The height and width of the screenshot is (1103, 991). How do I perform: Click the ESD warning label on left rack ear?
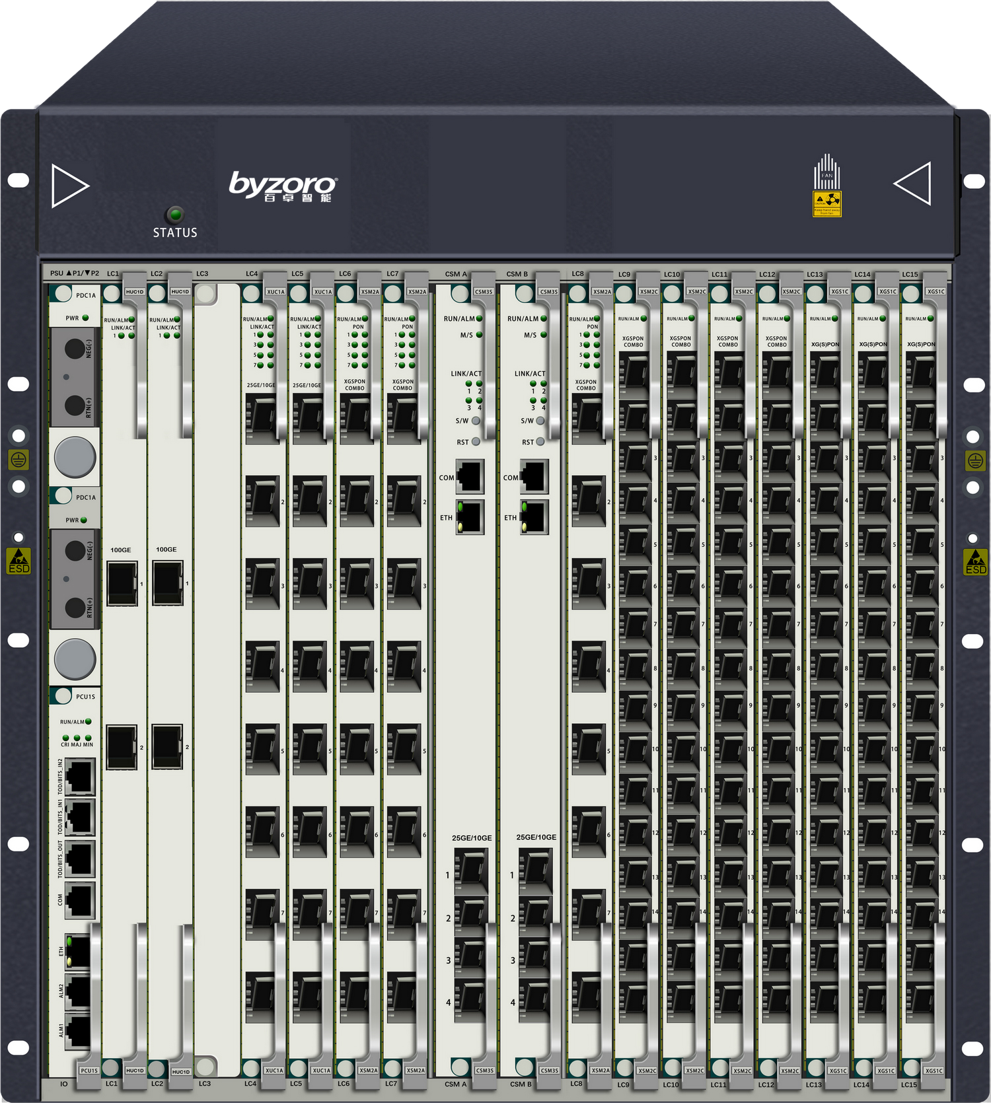point(18,561)
